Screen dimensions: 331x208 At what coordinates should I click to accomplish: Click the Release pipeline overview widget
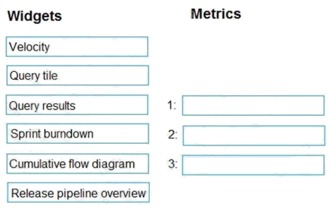[x=79, y=193]
